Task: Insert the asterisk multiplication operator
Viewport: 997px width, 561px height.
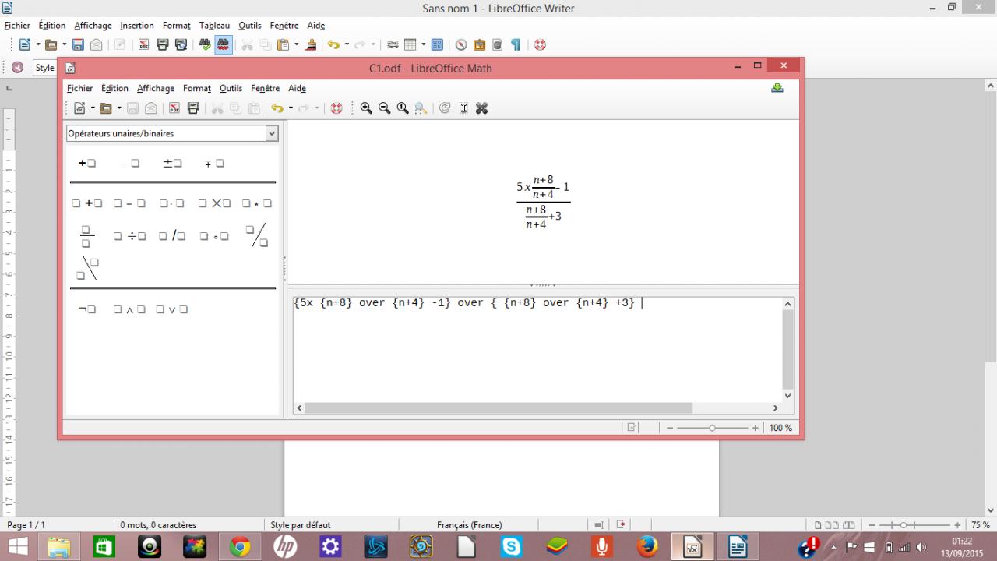Action: tap(256, 203)
